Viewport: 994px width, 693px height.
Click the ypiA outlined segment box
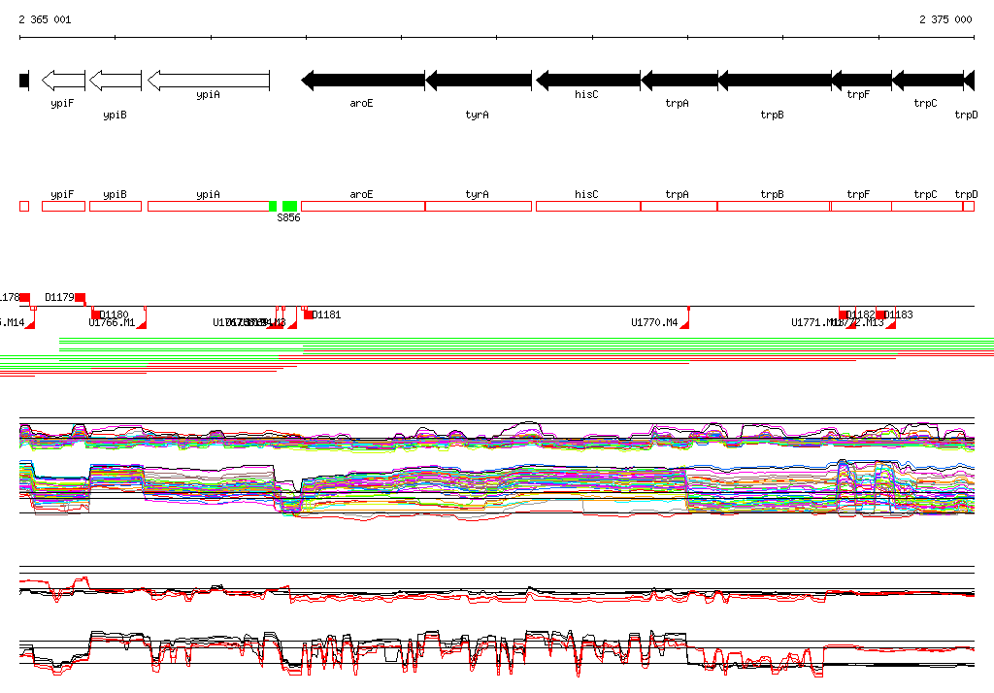point(208,206)
